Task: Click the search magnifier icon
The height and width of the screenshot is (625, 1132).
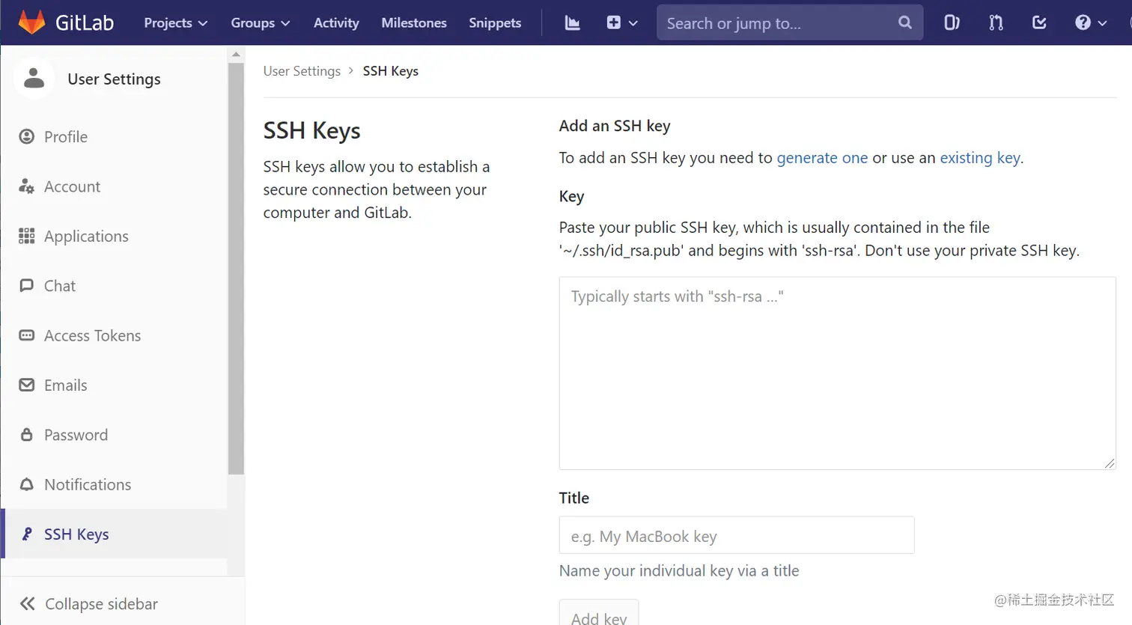Action: (x=905, y=22)
